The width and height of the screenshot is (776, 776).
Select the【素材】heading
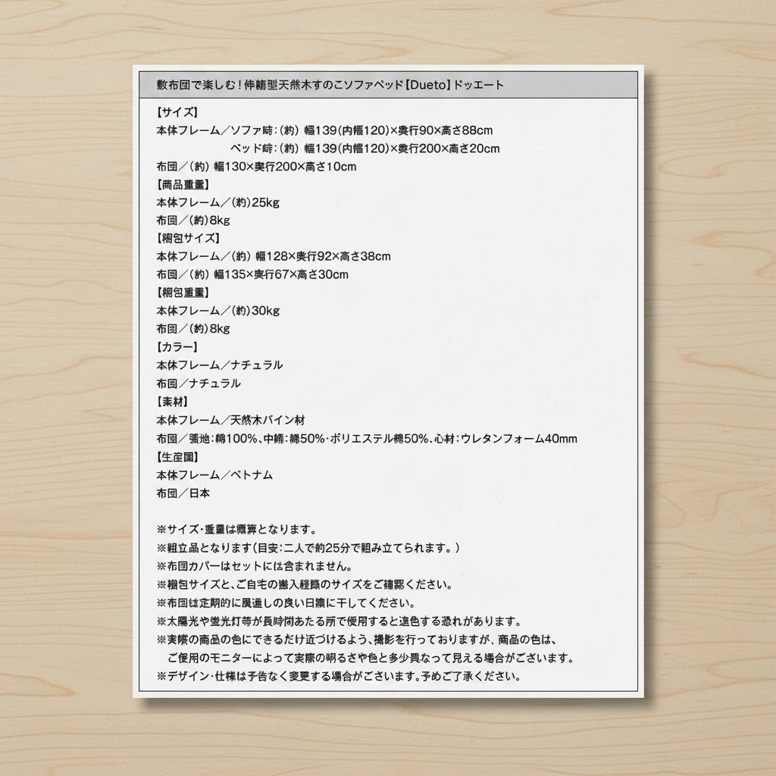click(172, 402)
